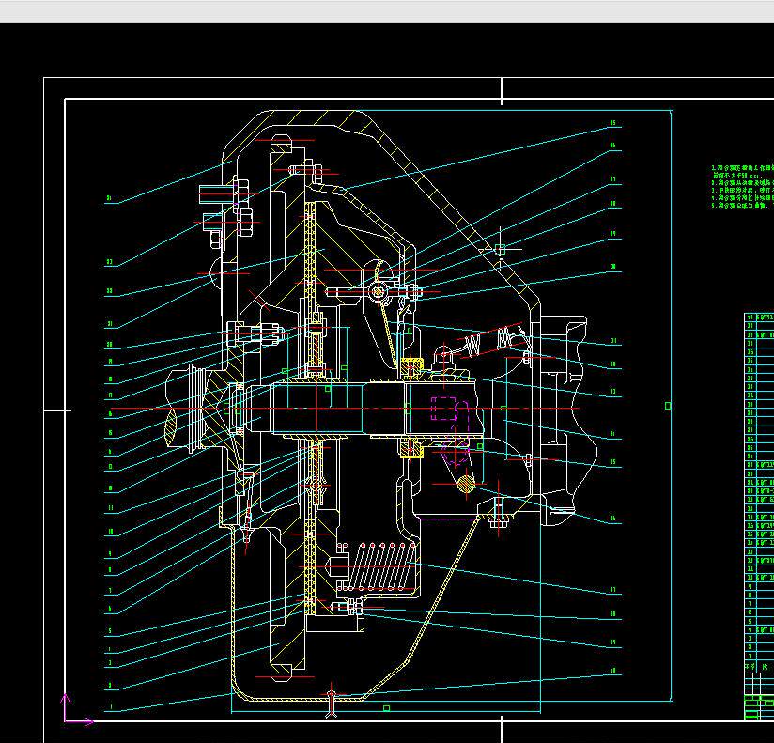Click the magenta dashed rectangle on the shaft centerline

[443, 409]
